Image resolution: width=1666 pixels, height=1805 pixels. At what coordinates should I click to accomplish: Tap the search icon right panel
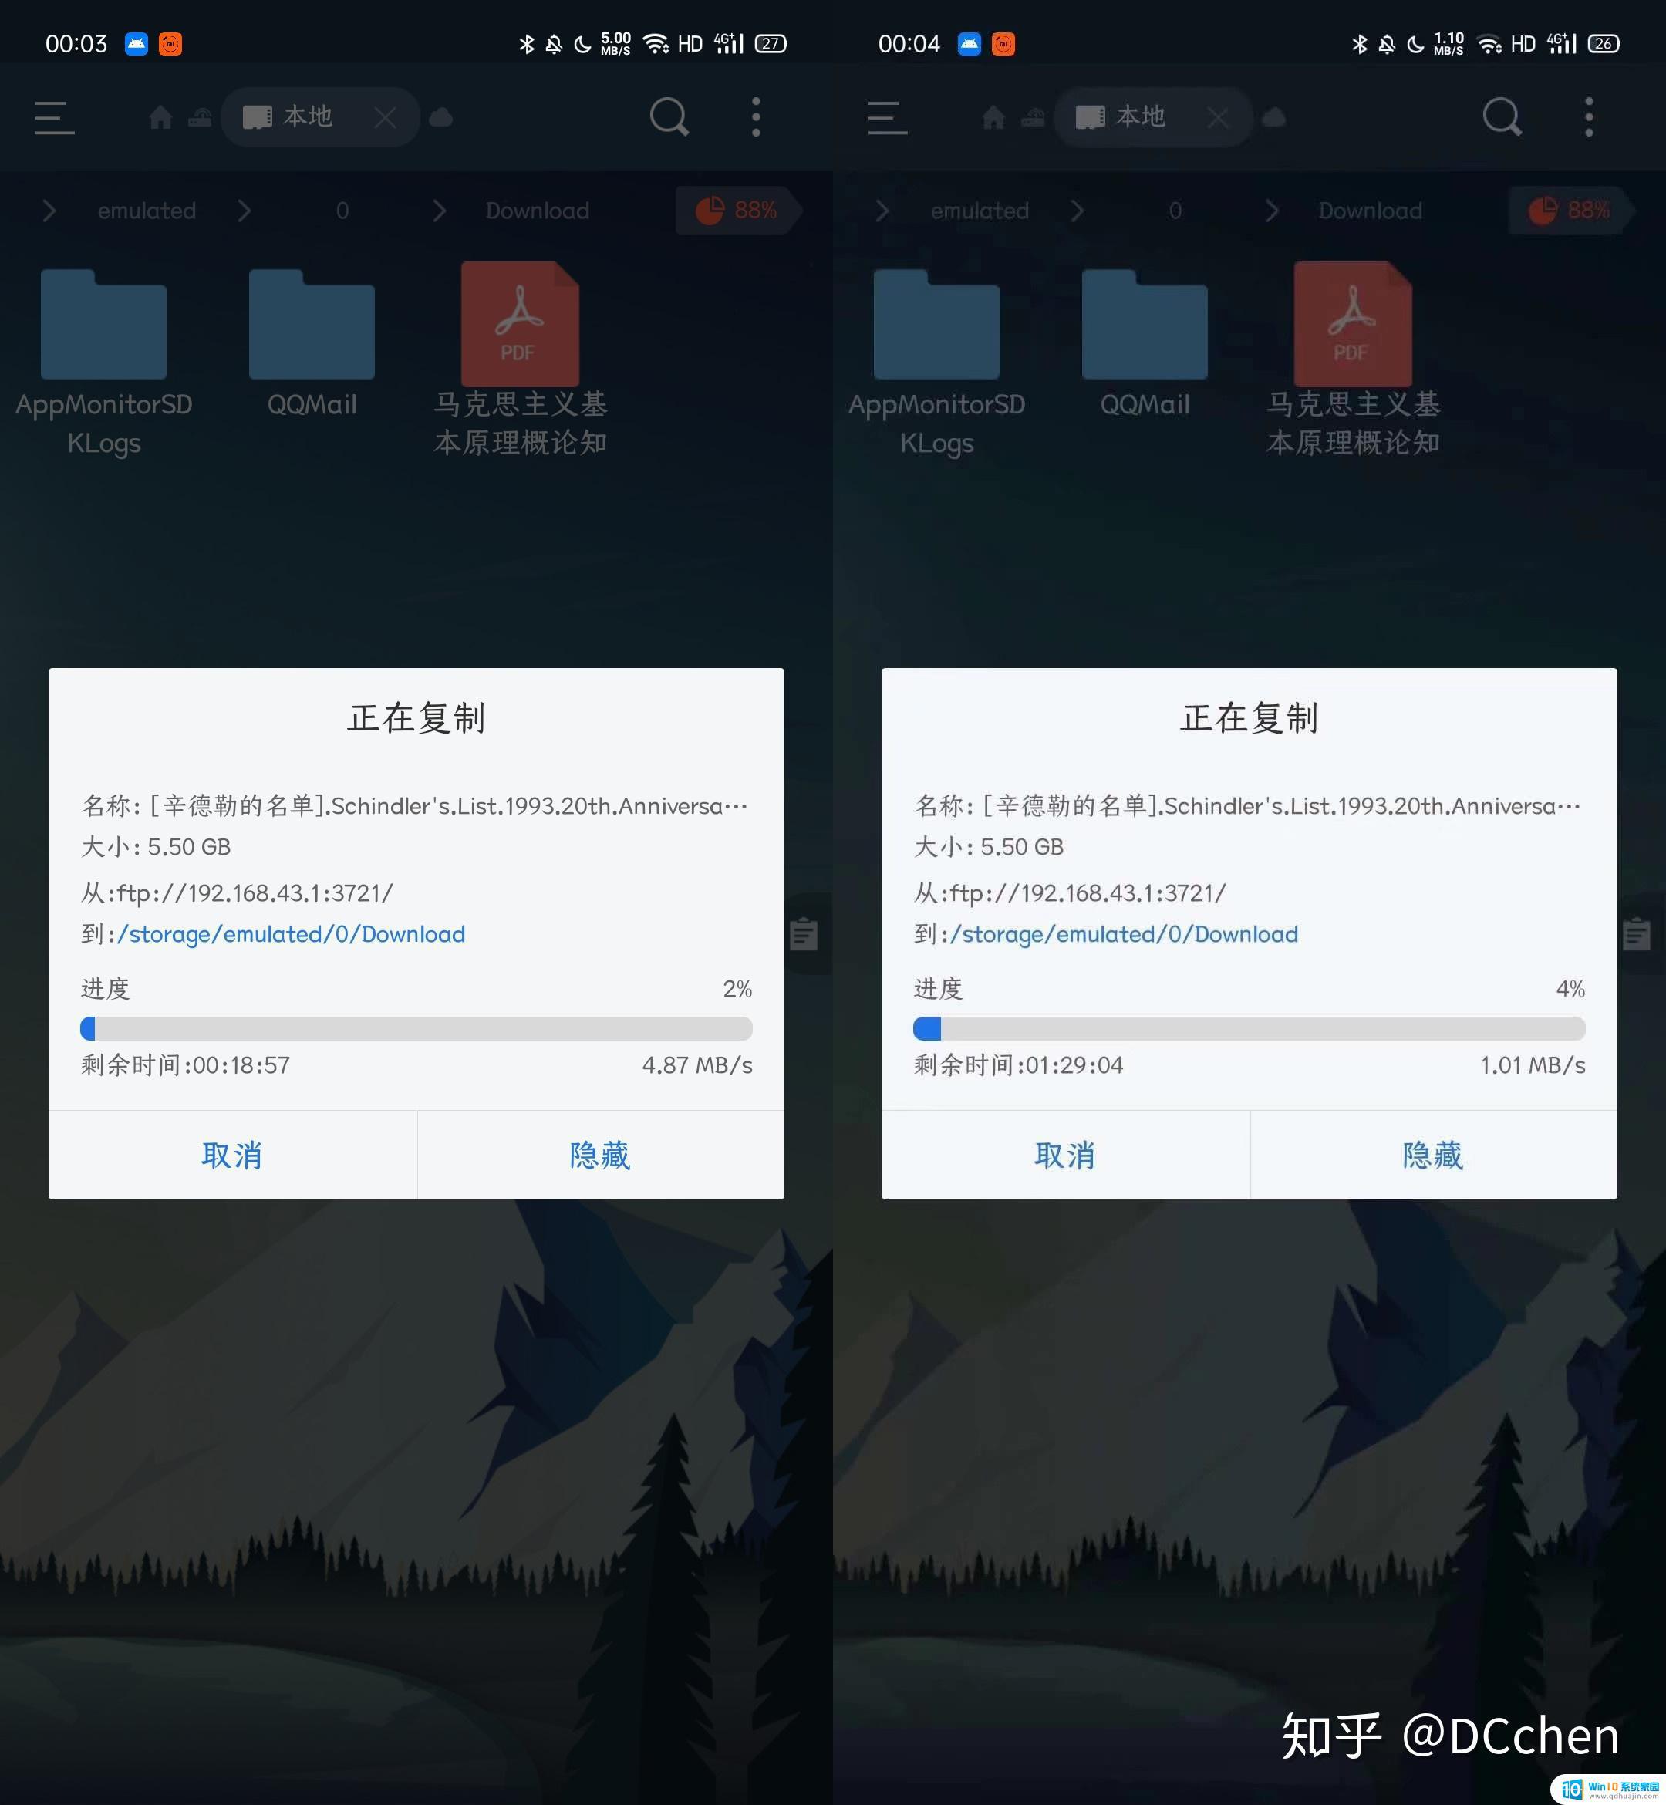1501,116
